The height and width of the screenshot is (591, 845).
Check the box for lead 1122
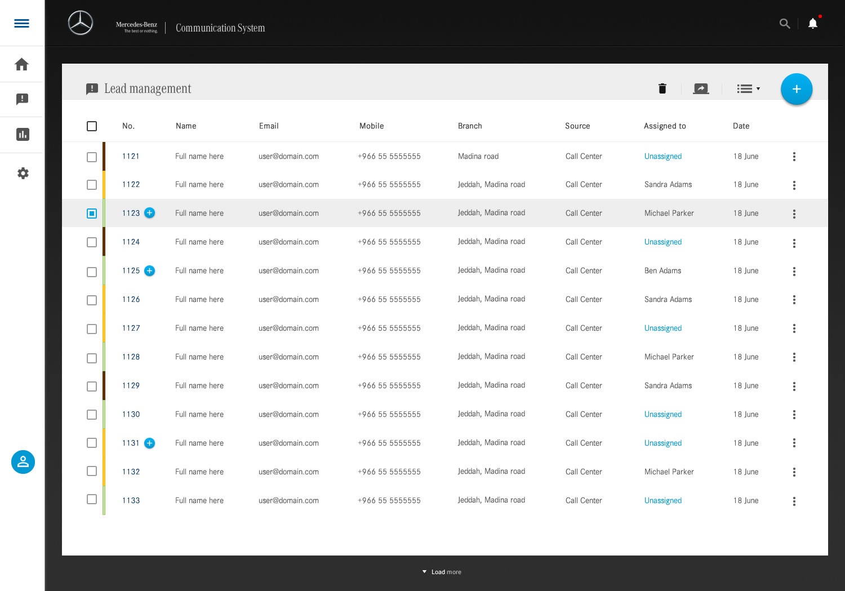(92, 185)
